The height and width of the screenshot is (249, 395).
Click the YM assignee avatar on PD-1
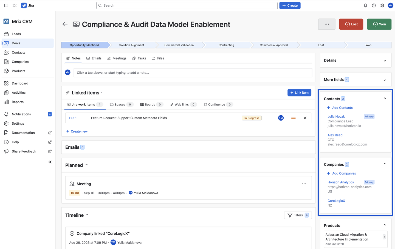281,118
